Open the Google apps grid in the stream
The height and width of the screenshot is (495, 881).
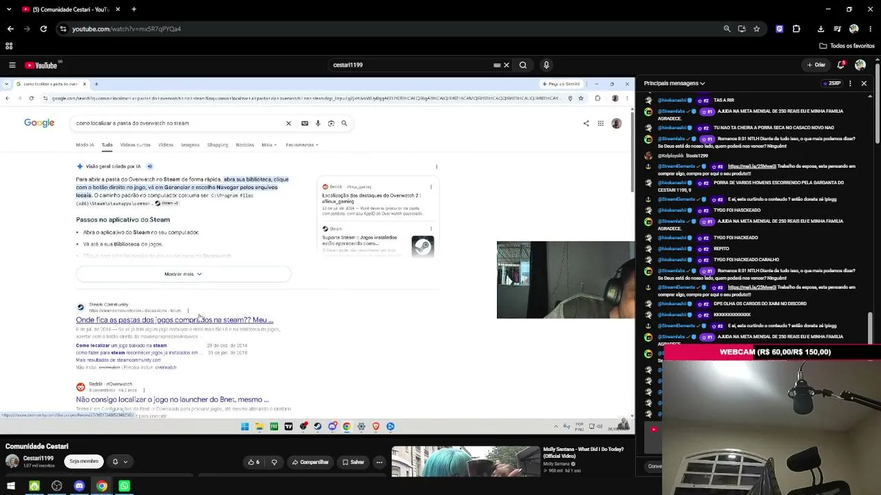601,124
